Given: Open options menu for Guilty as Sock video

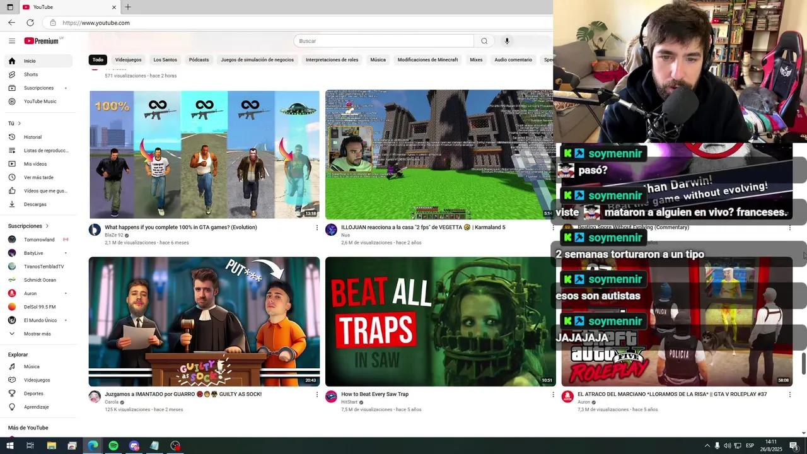Looking at the screenshot, I should [317, 395].
